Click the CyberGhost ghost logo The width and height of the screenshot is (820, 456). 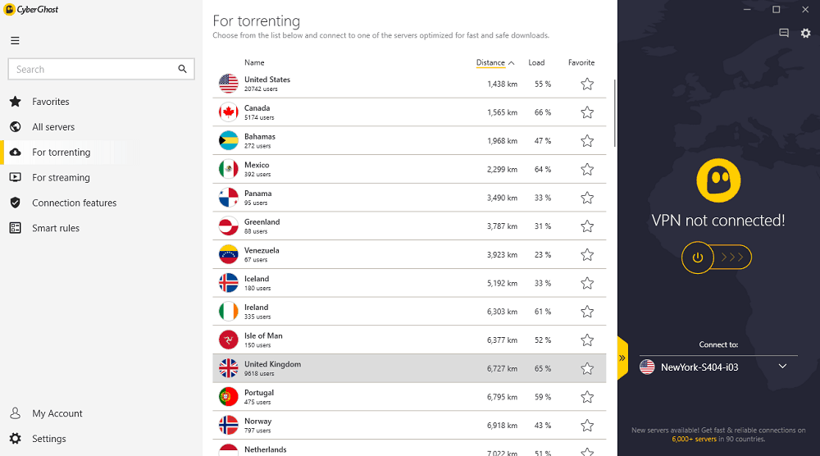718,180
